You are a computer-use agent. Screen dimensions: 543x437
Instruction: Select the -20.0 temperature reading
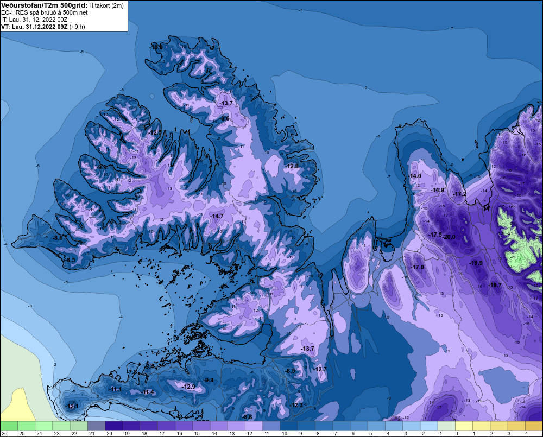[449, 237]
